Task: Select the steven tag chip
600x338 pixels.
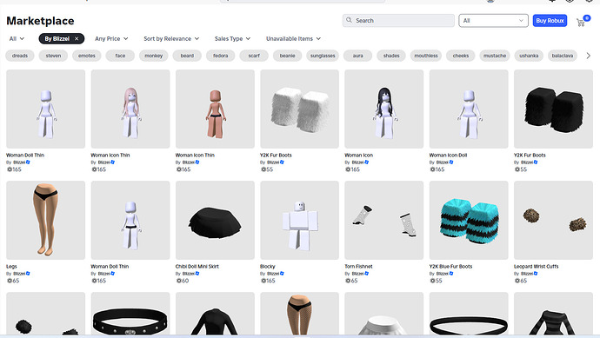Action: (53, 56)
